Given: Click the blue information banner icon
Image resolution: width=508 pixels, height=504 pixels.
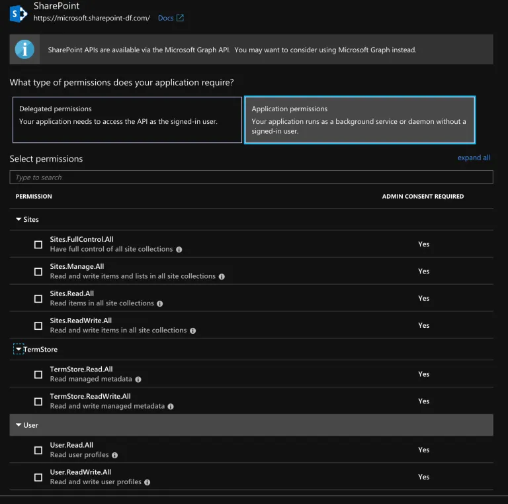Looking at the screenshot, I should [24, 49].
